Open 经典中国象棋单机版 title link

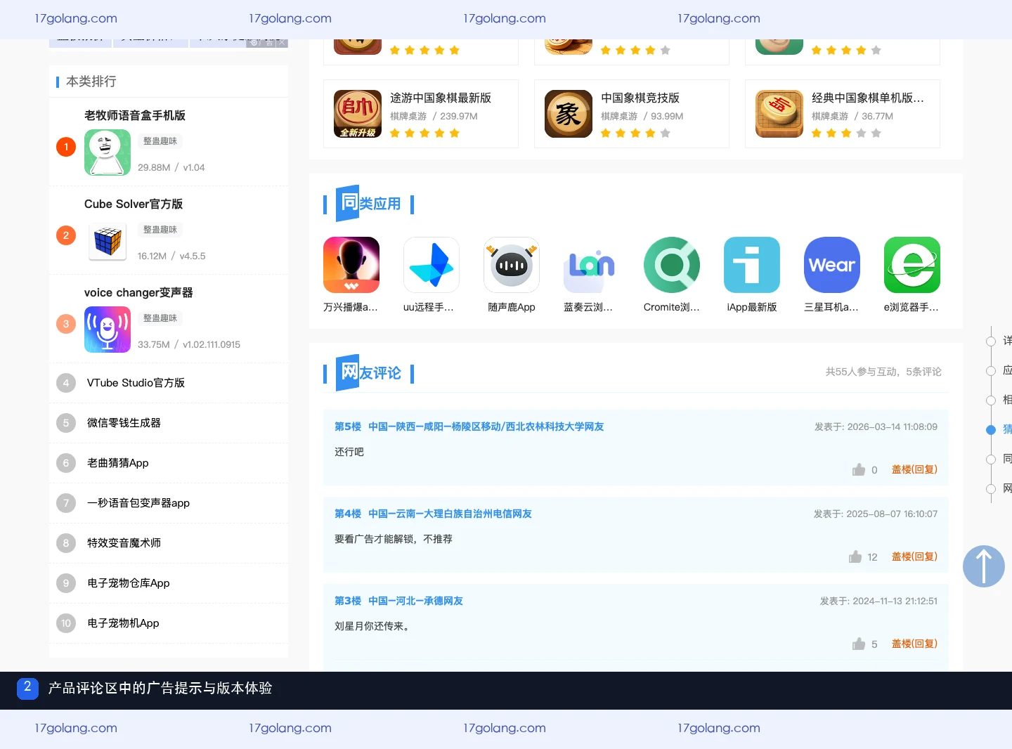(x=868, y=98)
